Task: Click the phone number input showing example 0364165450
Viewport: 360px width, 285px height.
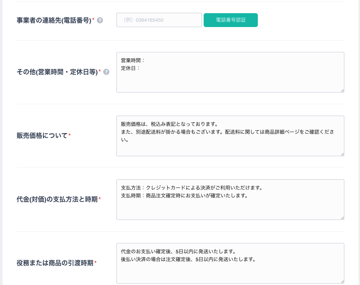Action: pyautogui.click(x=159, y=20)
